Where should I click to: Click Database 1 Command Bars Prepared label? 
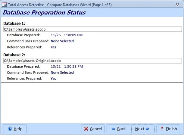[x=28, y=41]
